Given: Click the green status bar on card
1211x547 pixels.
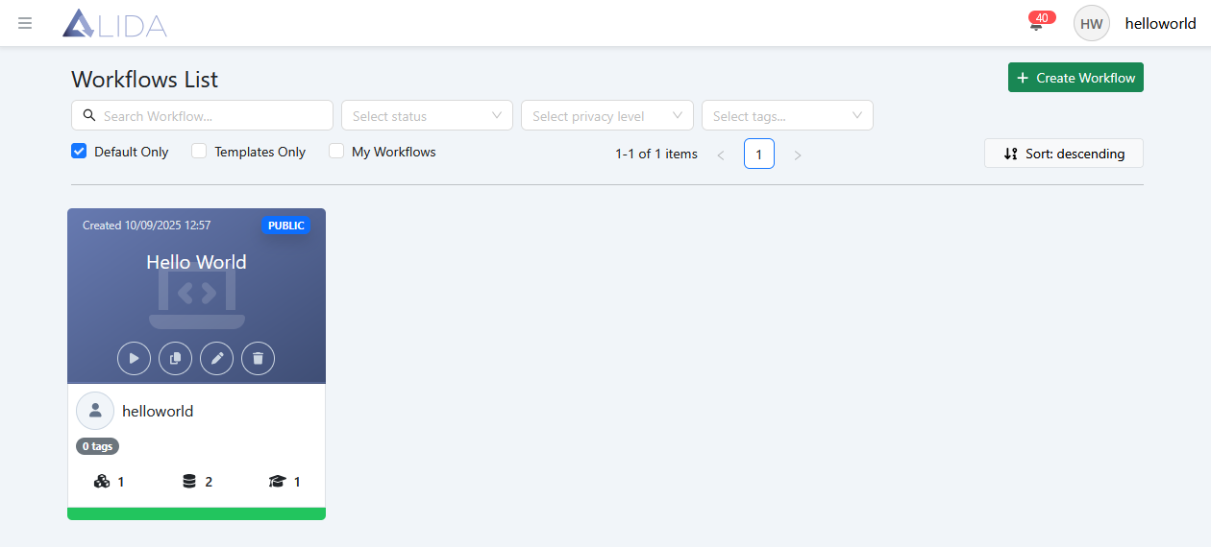Looking at the screenshot, I should coord(196,513).
